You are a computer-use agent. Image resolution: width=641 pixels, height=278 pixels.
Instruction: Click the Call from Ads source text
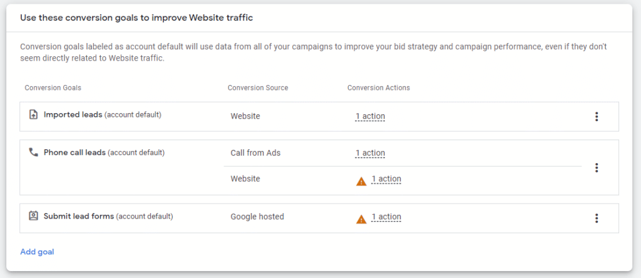coord(255,153)
